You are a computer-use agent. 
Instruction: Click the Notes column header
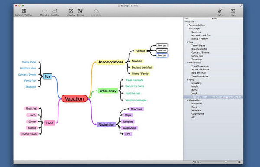pos(214,19)
